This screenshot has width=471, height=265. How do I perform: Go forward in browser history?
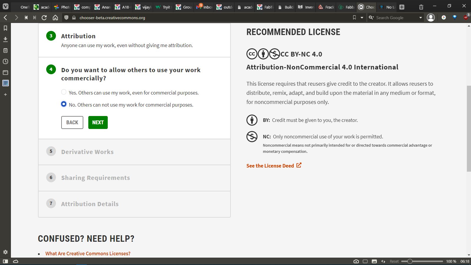(16, 18)
